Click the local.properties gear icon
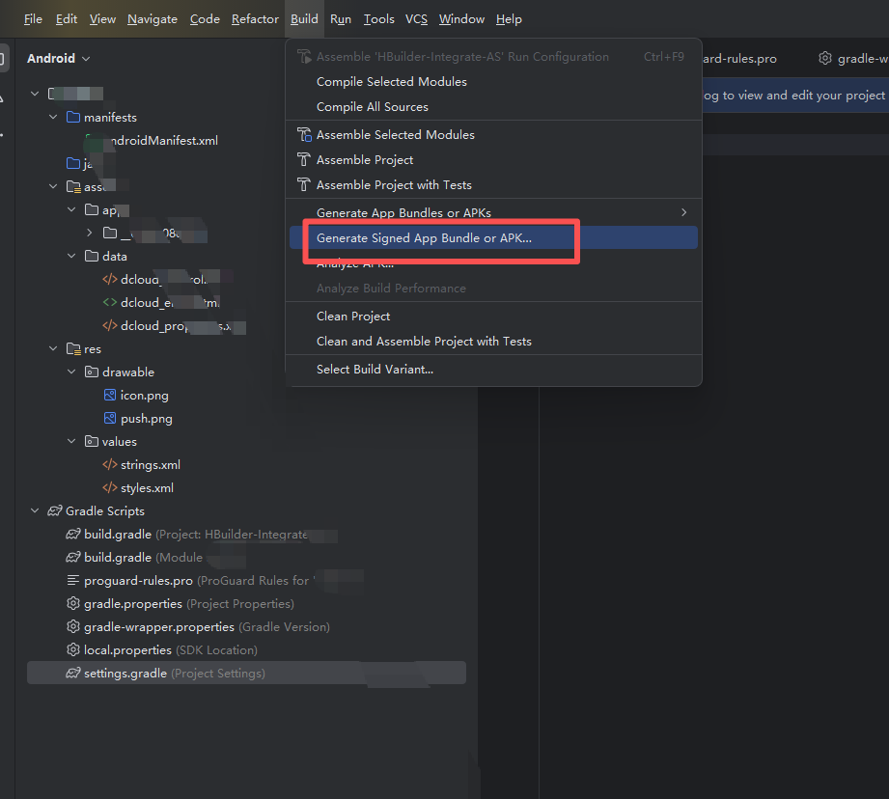Image resolution: width=889 pixels, height=799 pixels. 72,650
